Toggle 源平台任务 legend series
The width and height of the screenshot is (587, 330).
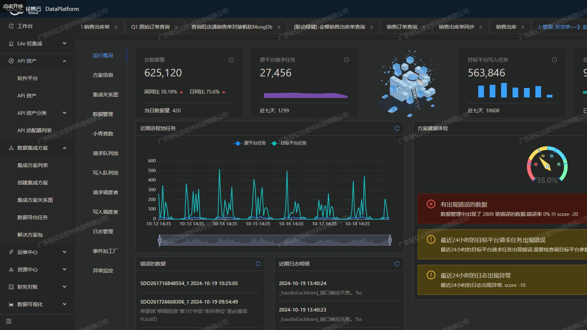[249, 143]
